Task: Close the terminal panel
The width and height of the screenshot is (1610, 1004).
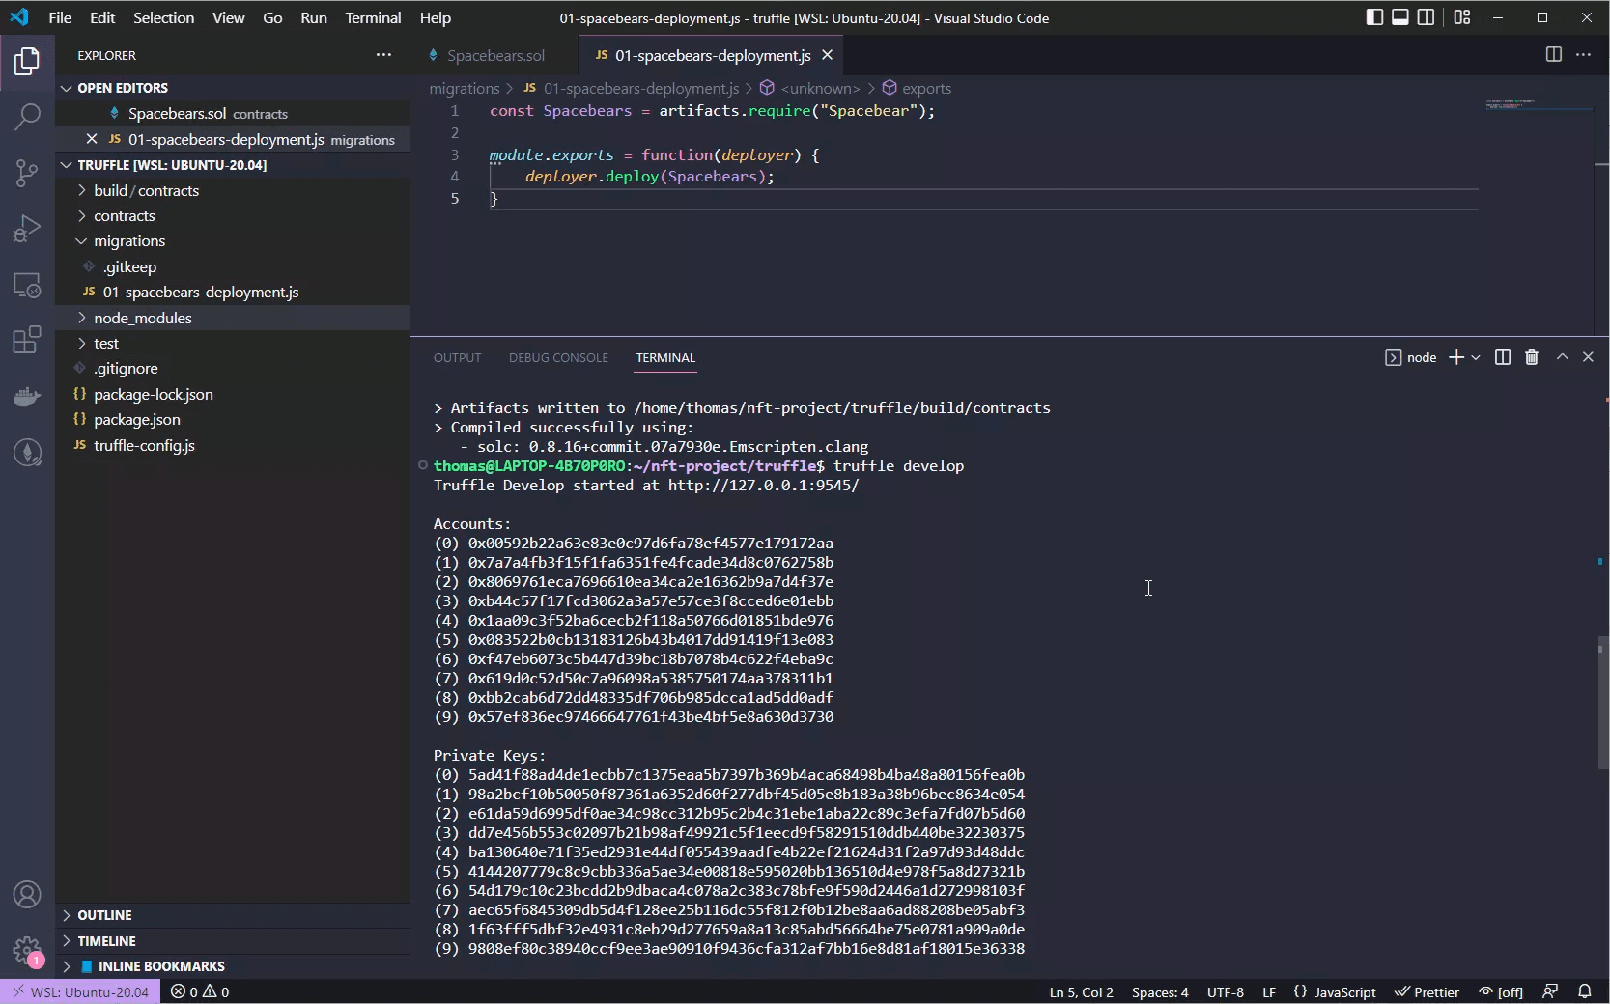Action: click(1588, 357)
